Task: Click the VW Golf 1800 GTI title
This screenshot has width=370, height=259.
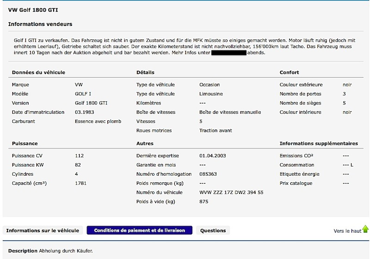Action: coord(33,10)
